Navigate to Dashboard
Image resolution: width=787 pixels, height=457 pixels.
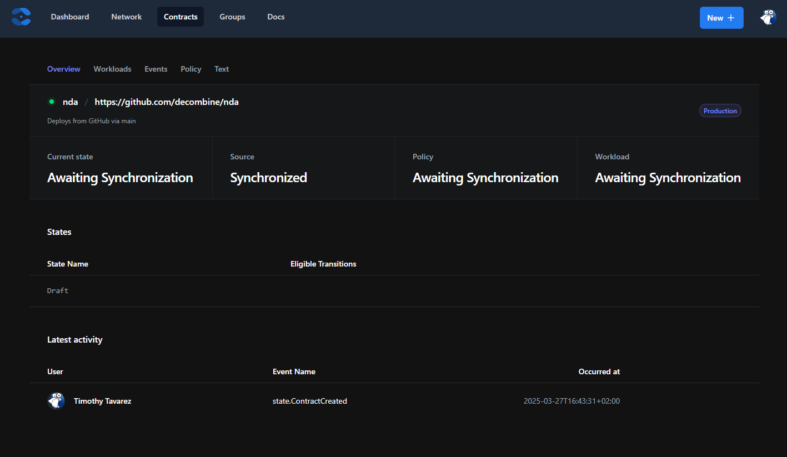pos(69,17)
